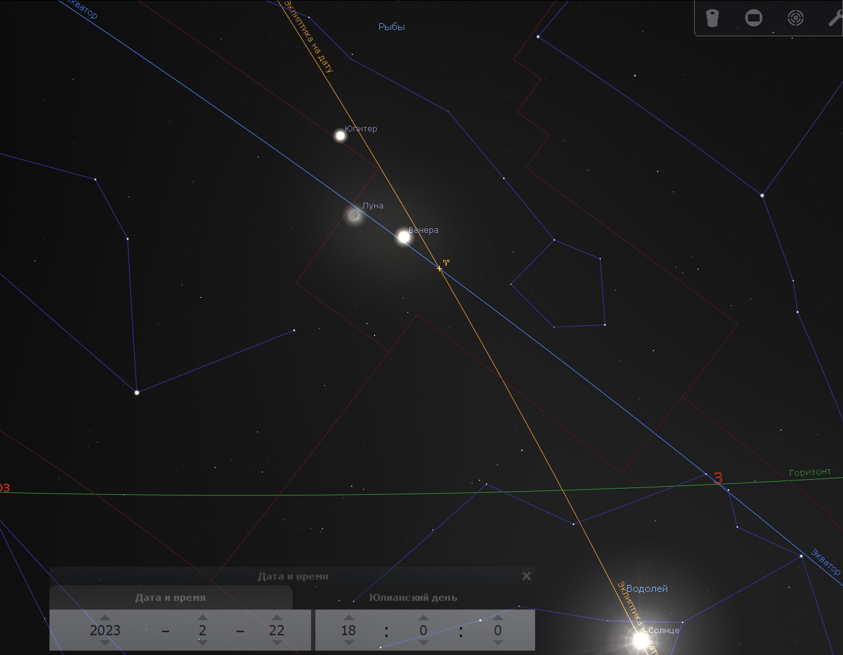Toggle the image sensor frame icon
Viewport: 843px width, 655px height.
pyautogui.click(x=754, y=18)
